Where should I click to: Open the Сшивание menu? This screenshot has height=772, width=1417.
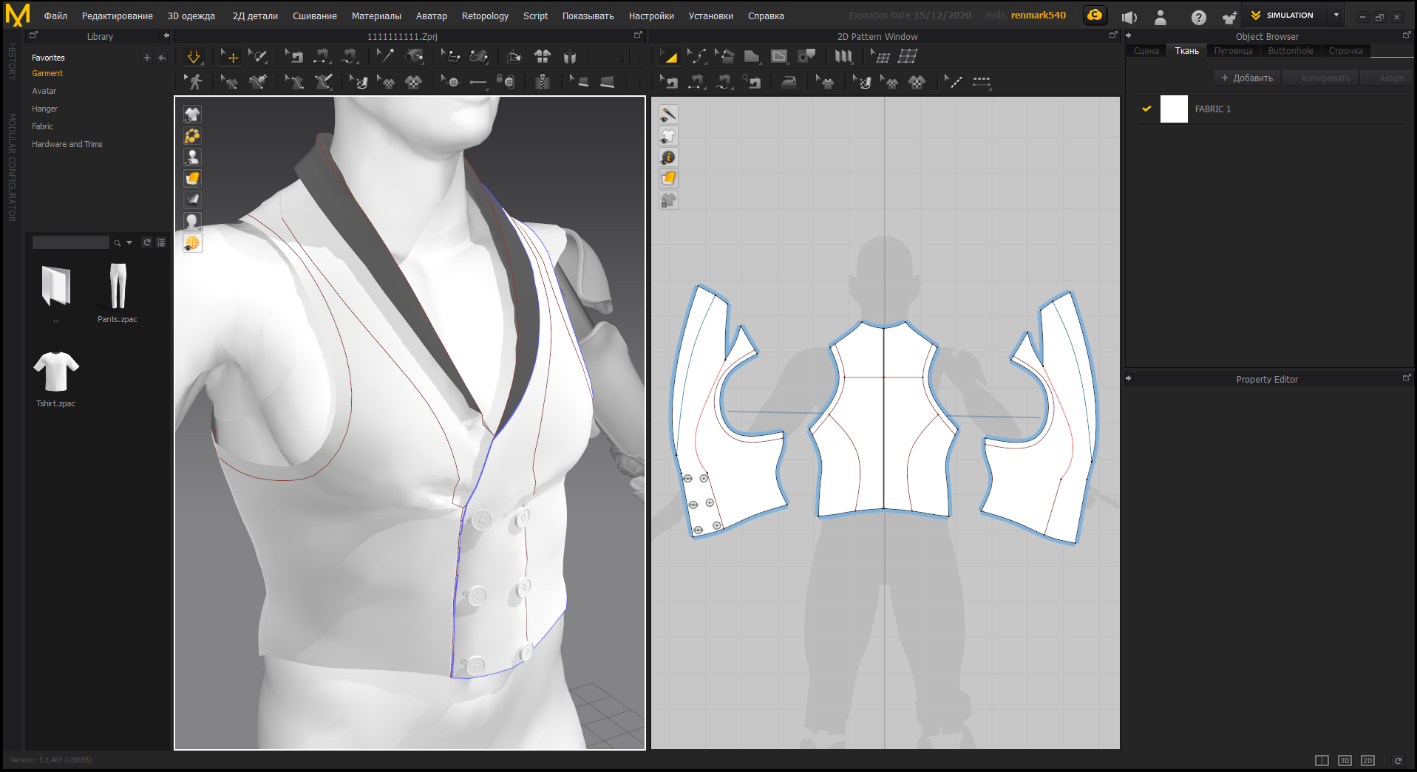click(315, 16)
